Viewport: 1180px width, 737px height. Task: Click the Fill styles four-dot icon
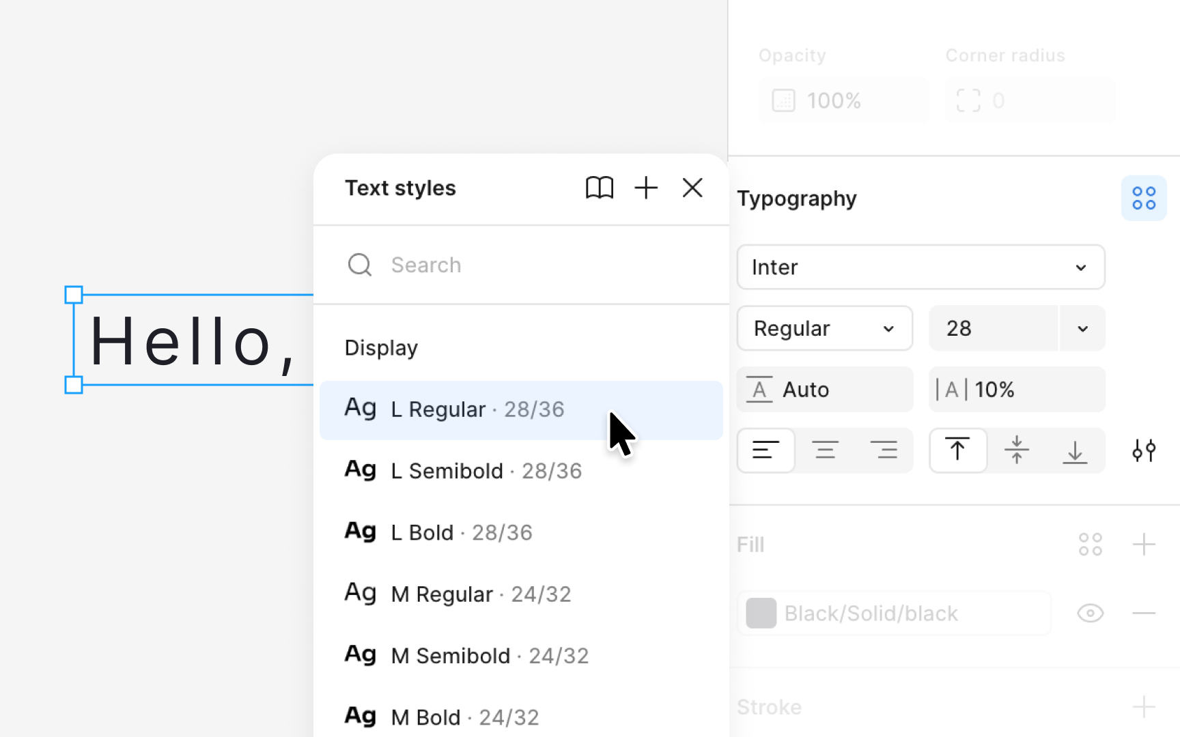tap(1091, 545)
